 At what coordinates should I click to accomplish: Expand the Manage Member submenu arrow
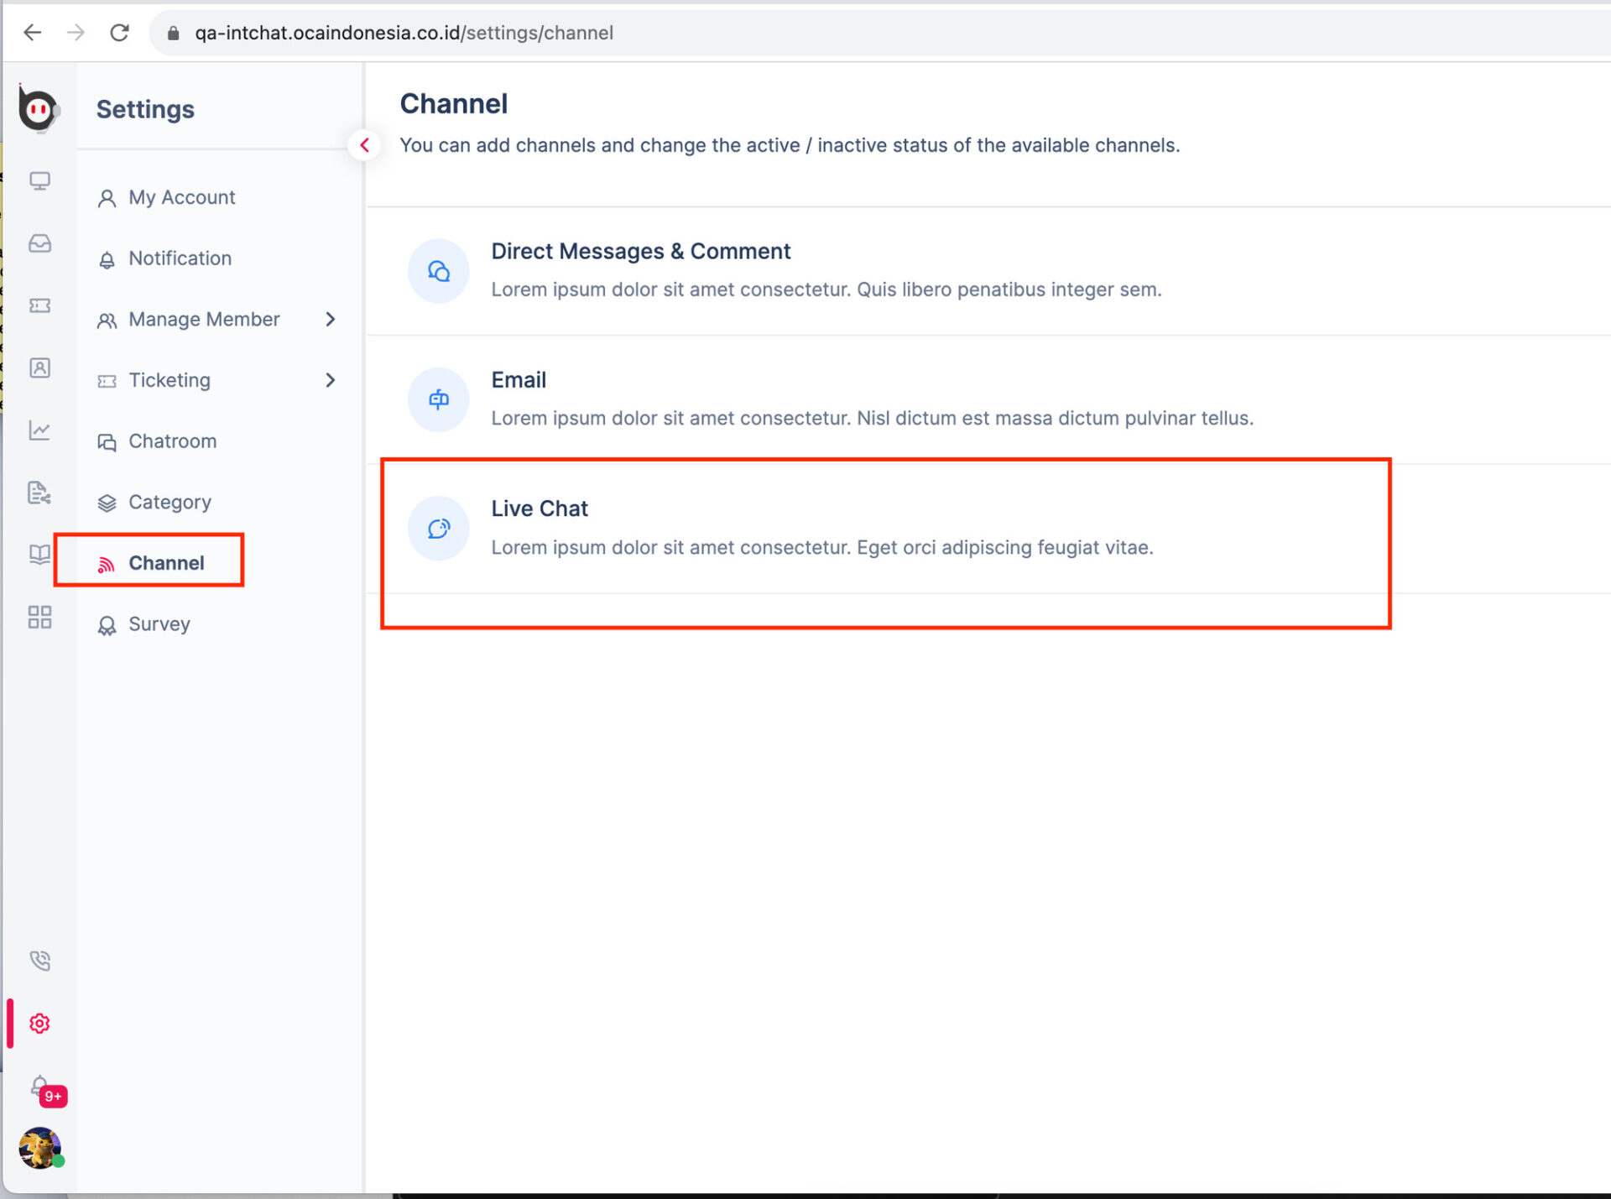click(331, 320)
